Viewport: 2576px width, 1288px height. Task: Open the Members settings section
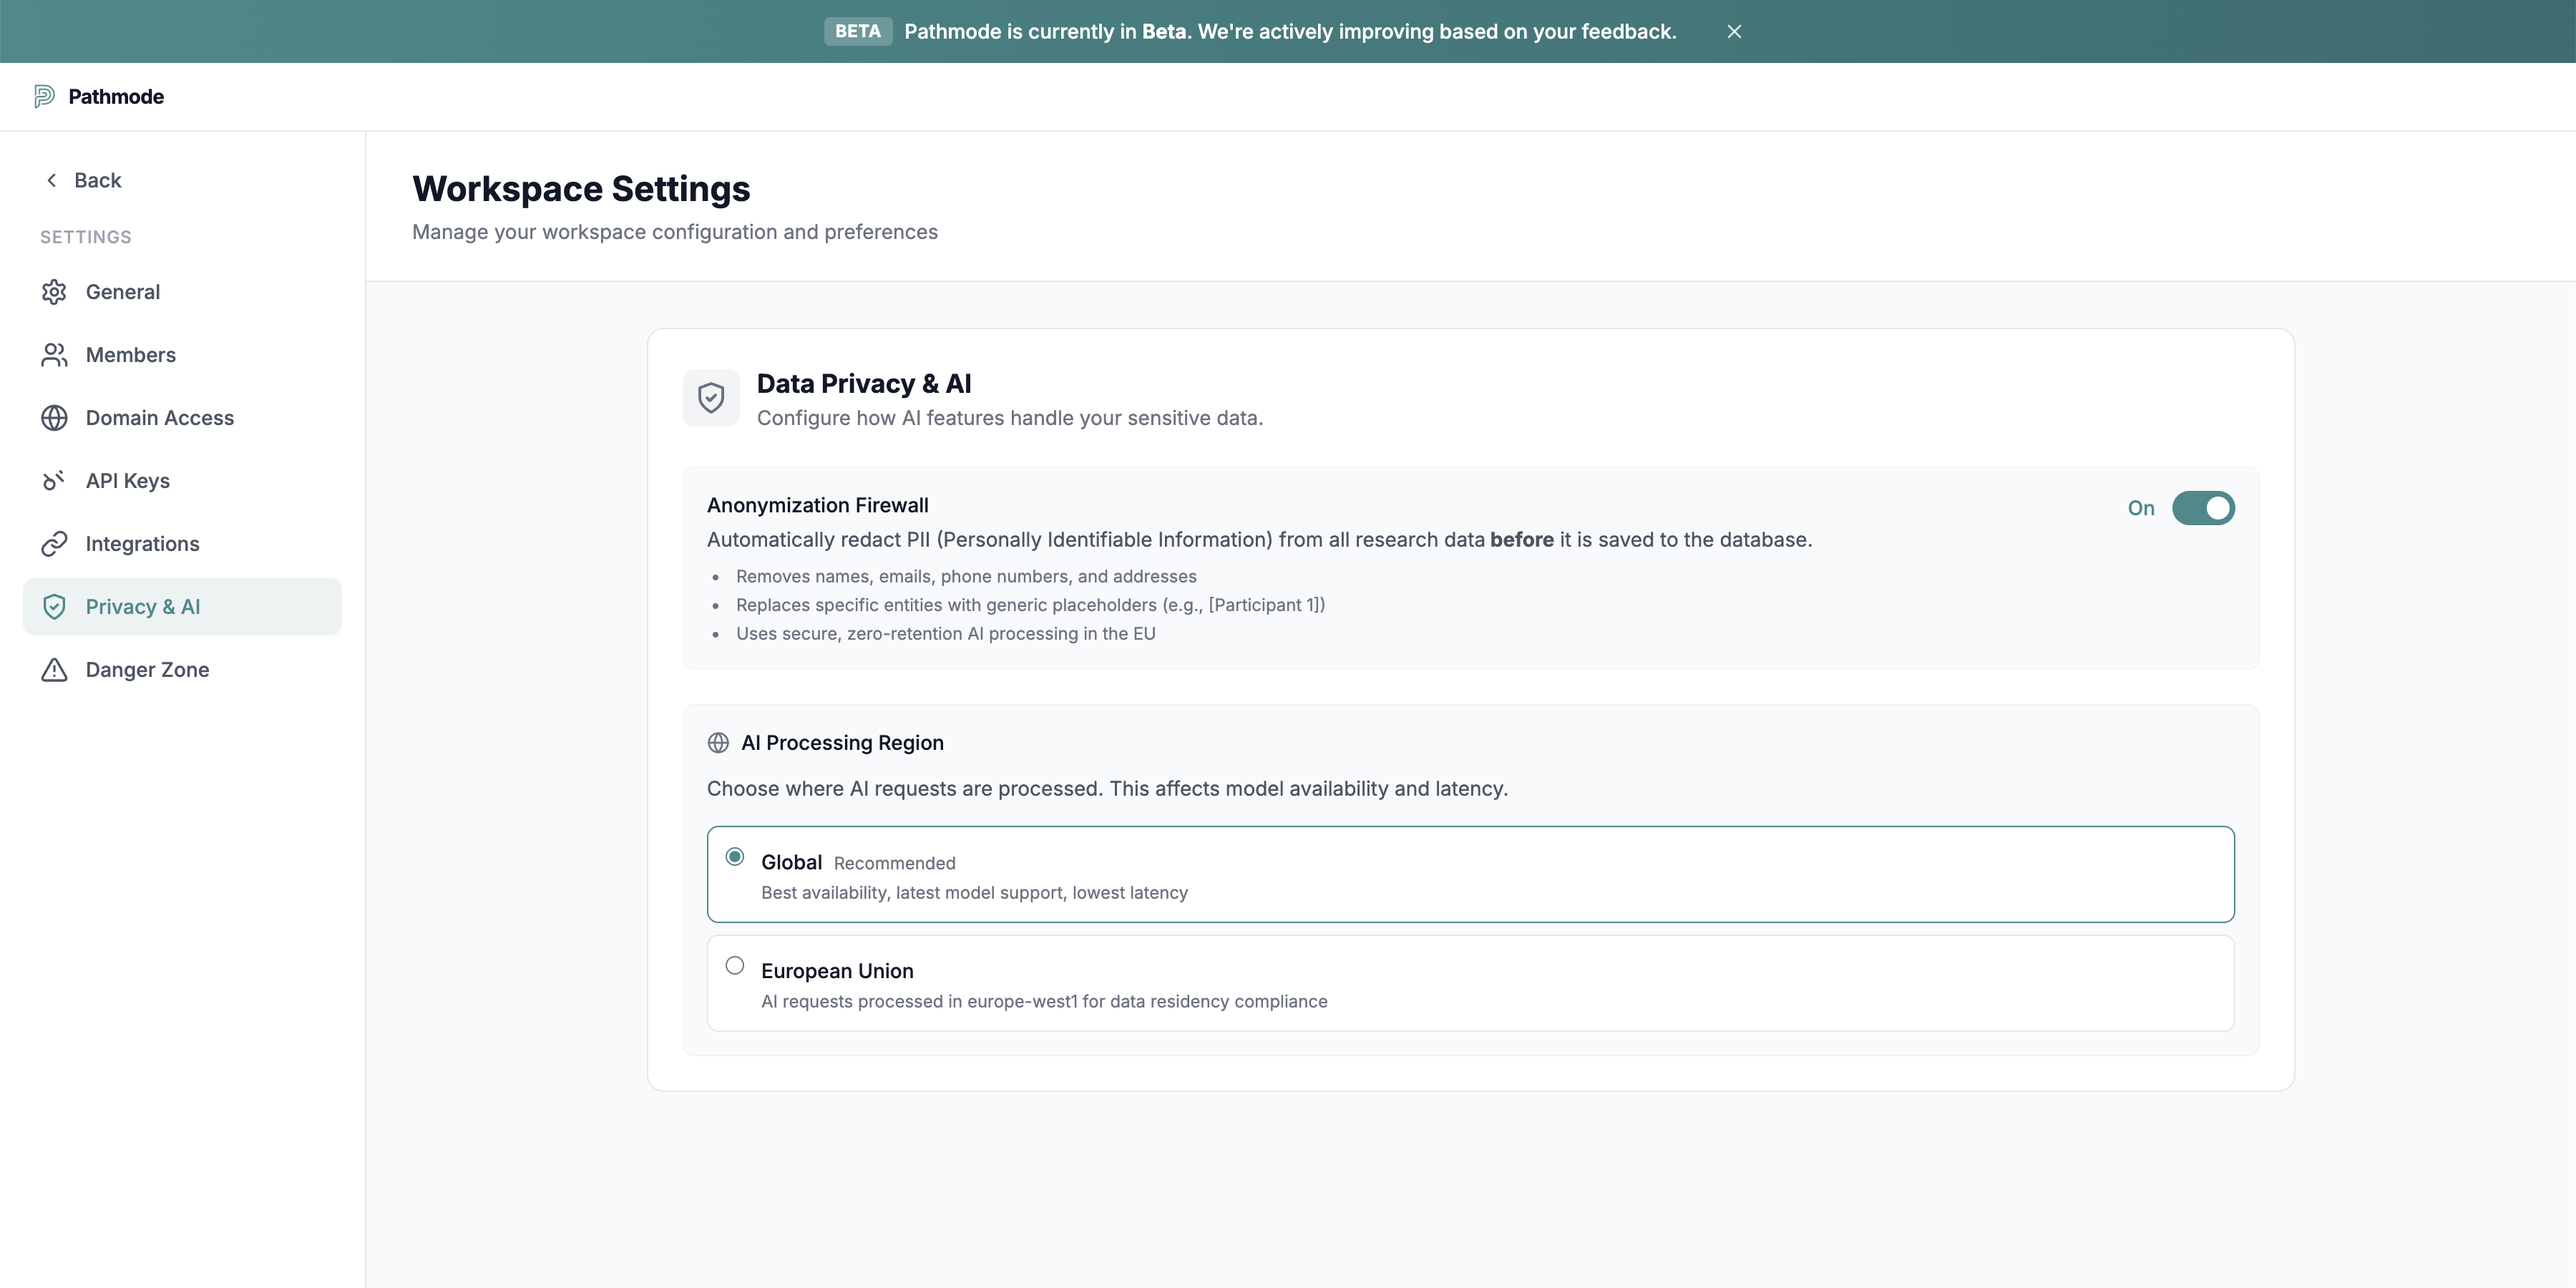click(131, 355)
